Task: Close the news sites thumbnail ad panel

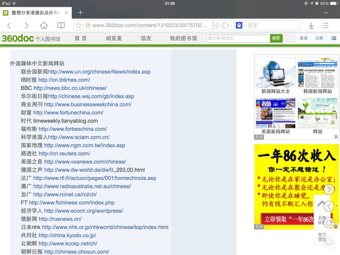Action: [x=259, y=137]
